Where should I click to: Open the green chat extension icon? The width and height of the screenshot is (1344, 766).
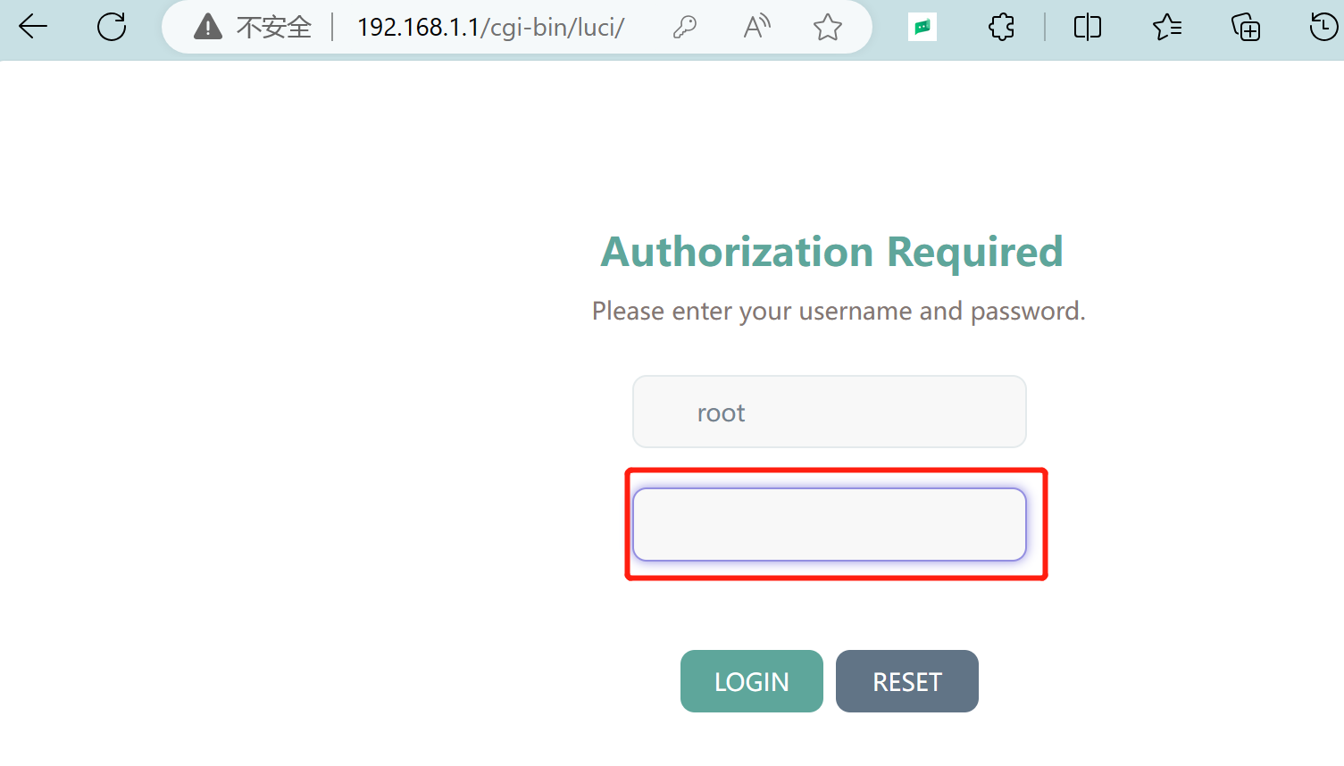pyautogui.click(x=922, y=28)
